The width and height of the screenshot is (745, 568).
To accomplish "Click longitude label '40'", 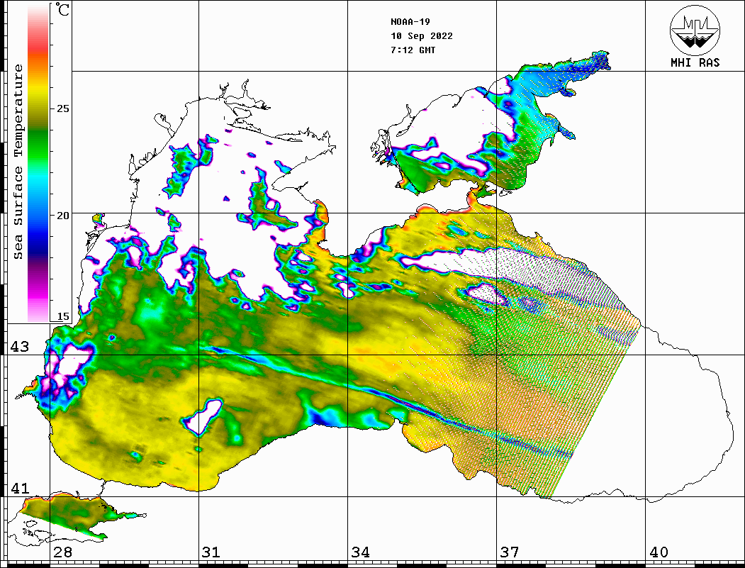I will (x=659, y=552).
